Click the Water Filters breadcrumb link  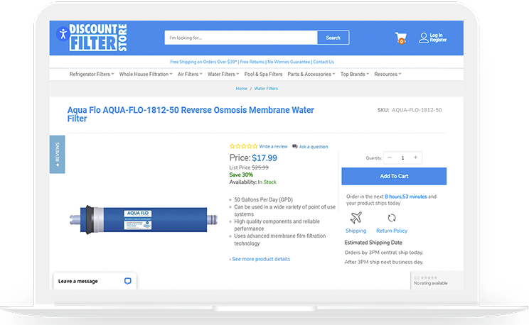pos(266,89)
